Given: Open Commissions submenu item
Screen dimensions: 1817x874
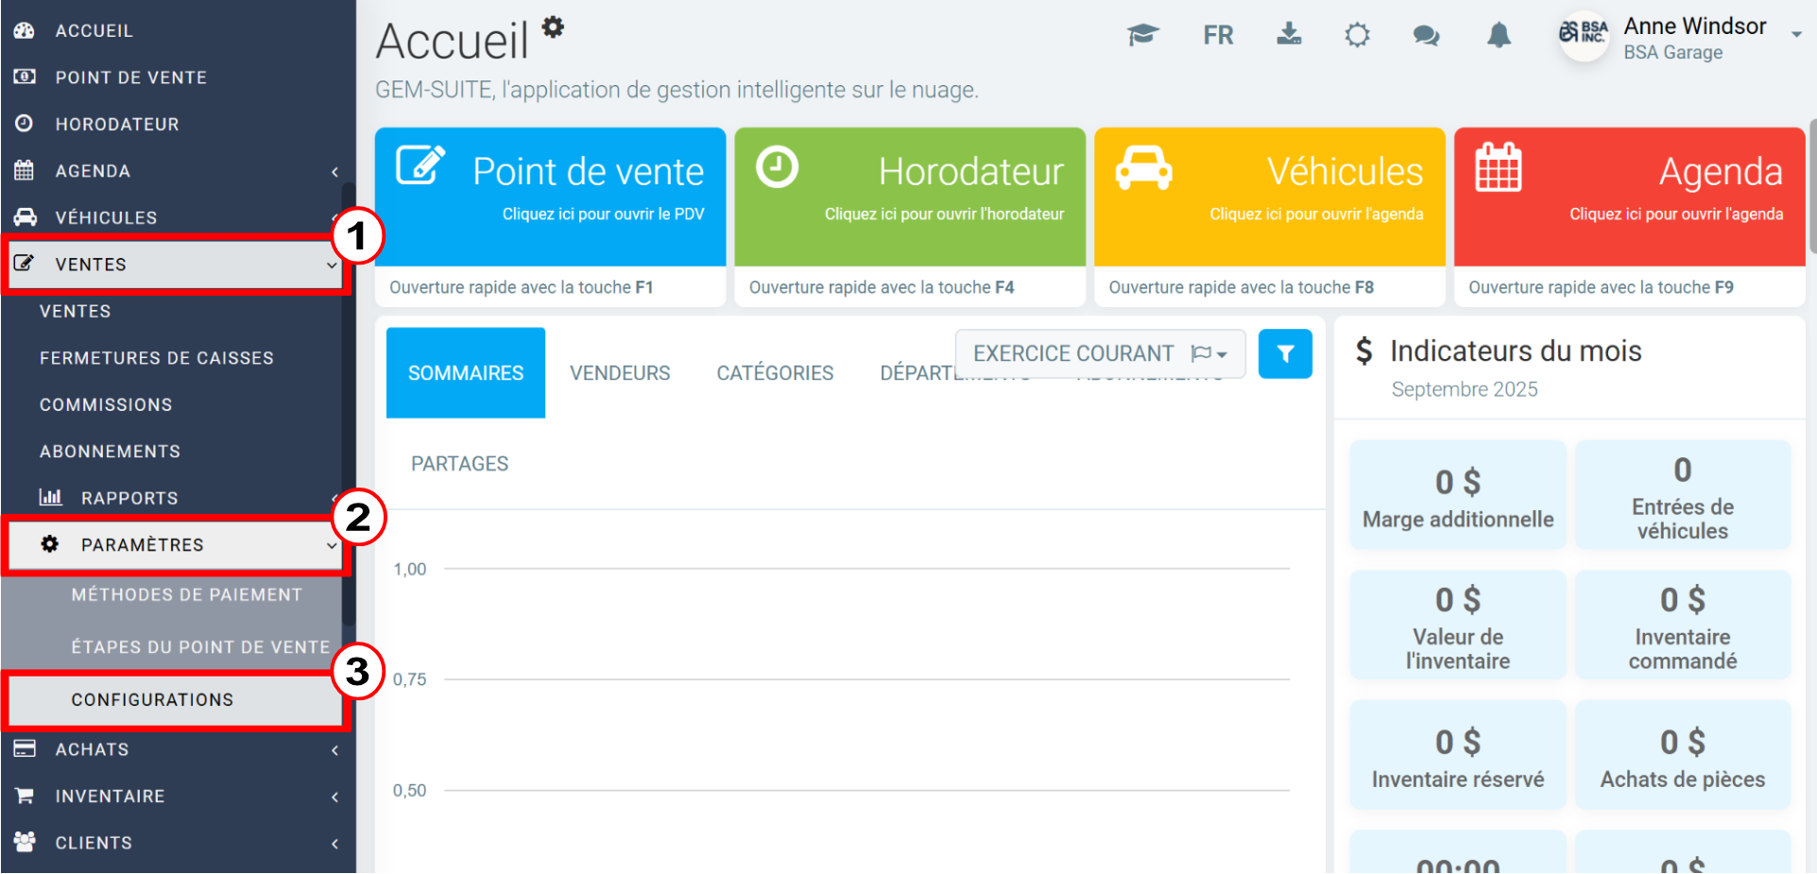Looking at the screenshot, I should (x=106, y=404).
